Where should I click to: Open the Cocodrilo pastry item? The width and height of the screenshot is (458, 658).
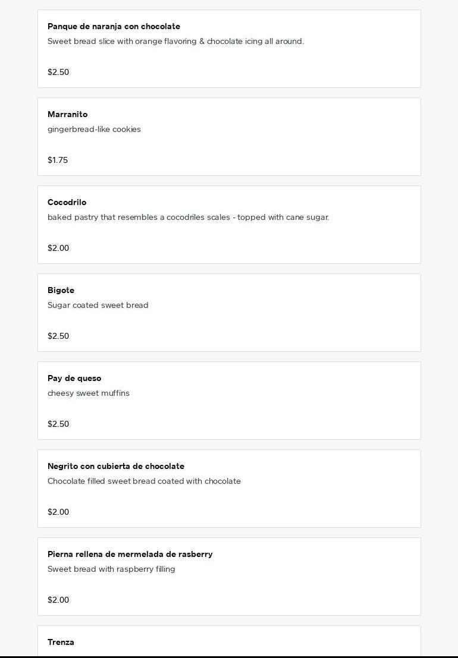229,225
